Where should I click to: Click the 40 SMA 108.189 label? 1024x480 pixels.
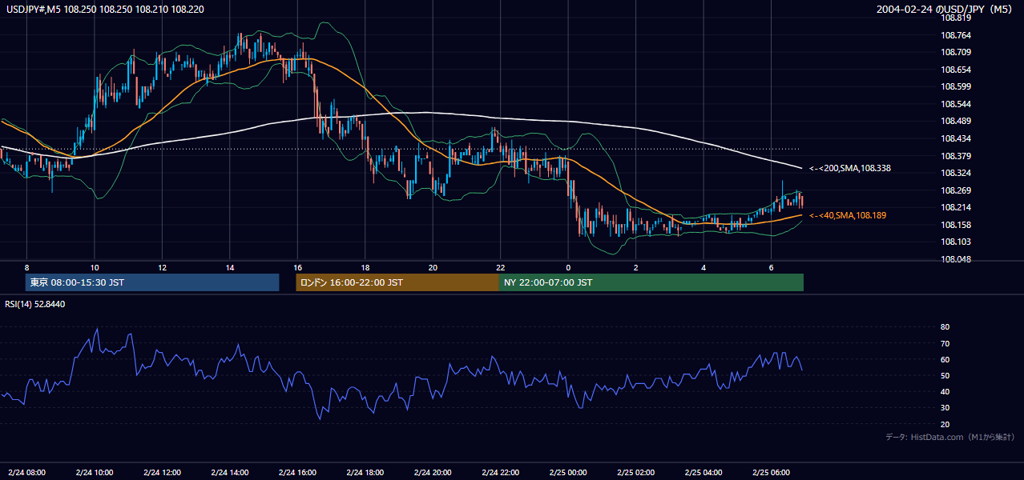848,216
